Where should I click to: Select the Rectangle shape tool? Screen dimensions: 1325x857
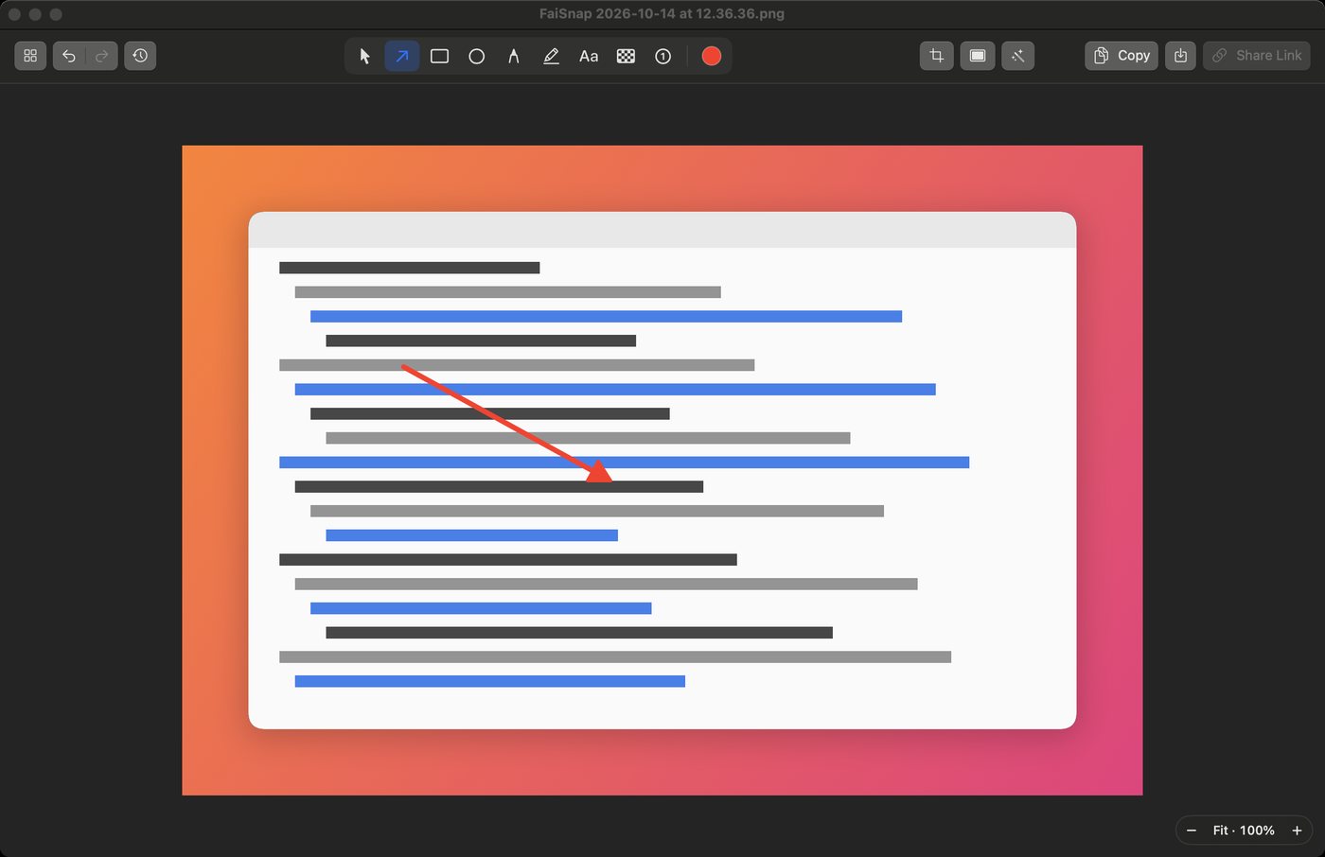click(x=439, y=56)
